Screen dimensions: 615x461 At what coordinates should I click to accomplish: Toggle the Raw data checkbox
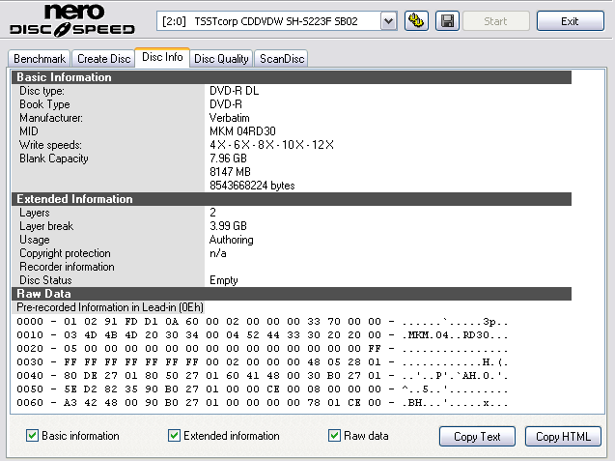pyautogui.click(x=334, y=436)
